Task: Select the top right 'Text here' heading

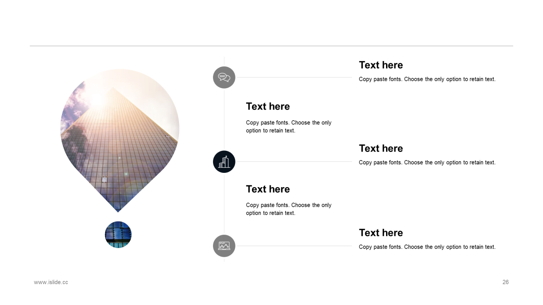Action: point(381,65)
